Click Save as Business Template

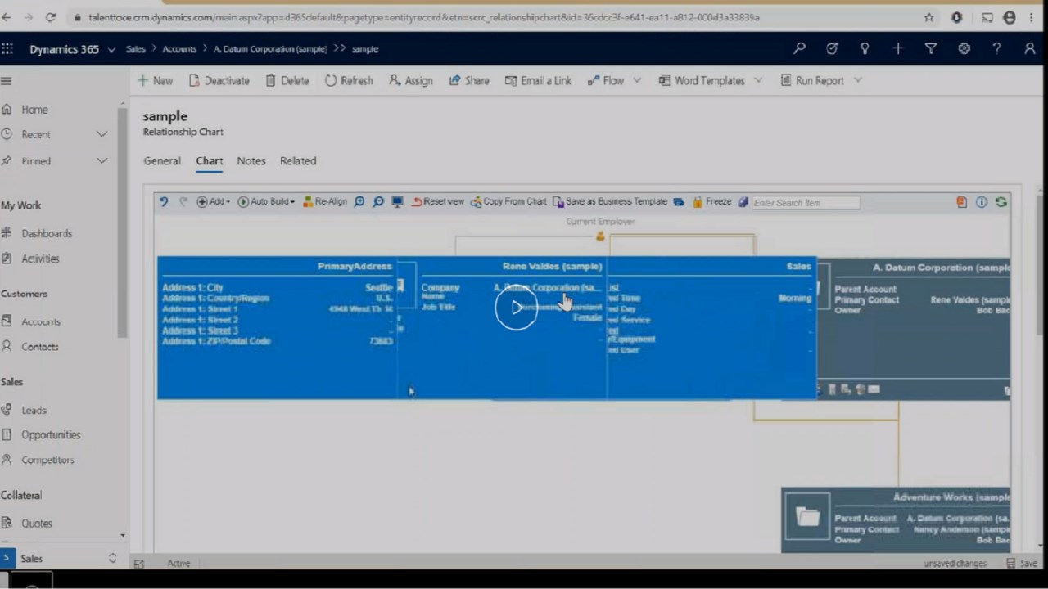pyautogui.click(x=610, y=201)
